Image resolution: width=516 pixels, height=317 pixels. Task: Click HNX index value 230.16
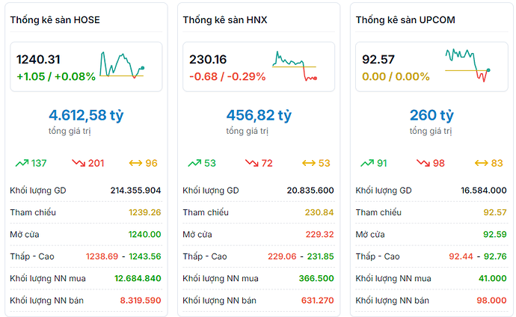coord(208,60)
